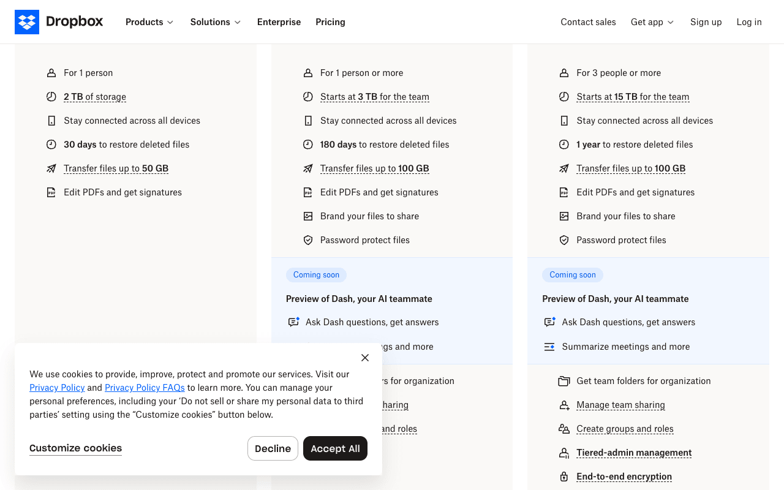Click 'Preview of Dash, your AI teammate' in the middle column

pos(359,299)
